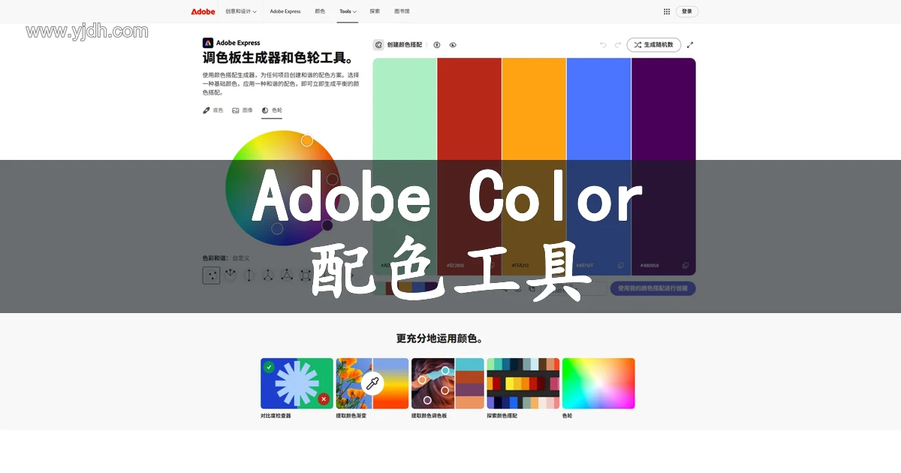Viewport: 901px width, 473px height.
Task: Open the 提取颜色渐变 thumbnail
Action: (x=372, y=384)
